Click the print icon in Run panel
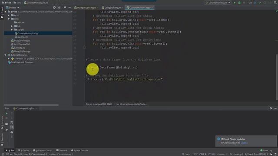Screen dimensions: 278x156 (x=12, y=132)
